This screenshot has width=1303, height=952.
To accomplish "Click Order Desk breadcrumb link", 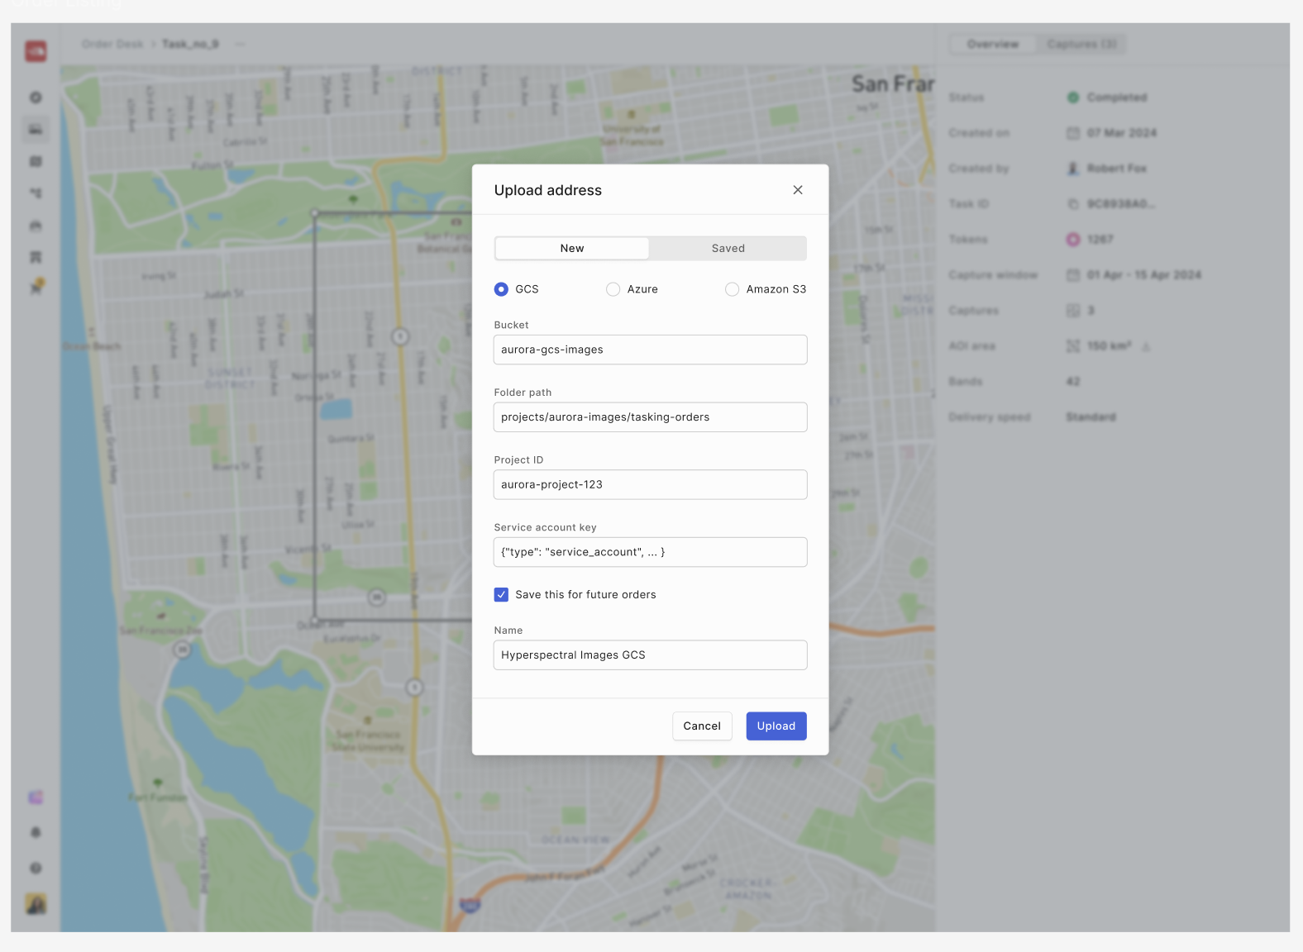I will 112,44.
